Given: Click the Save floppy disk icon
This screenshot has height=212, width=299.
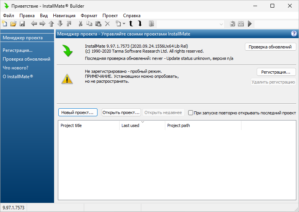Looking at the screenshot, I should coord(22,24).
